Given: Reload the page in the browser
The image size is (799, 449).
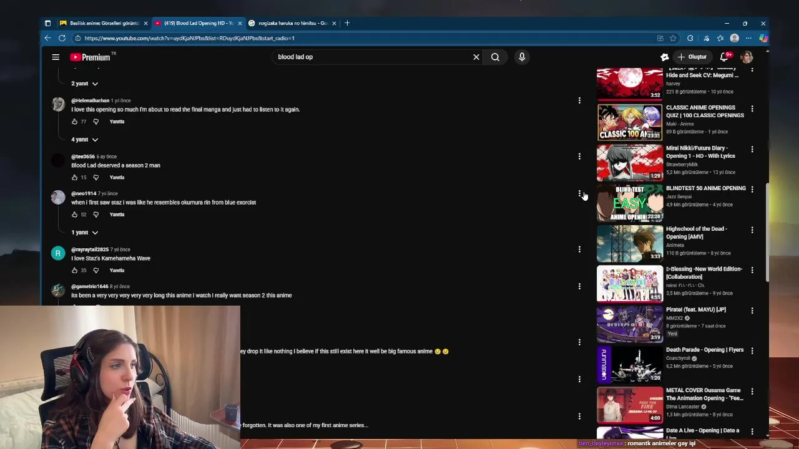Looking at the screenshot, I should click(62, 38).
